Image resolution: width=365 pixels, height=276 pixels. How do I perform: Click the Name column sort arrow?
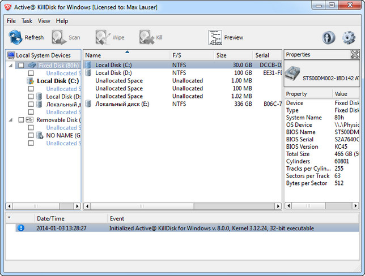pos(127,52)
